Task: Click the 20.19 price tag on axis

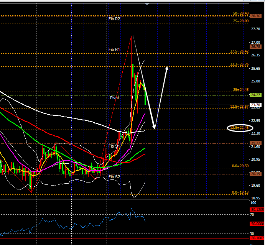Action: click(x=255, y=174)
